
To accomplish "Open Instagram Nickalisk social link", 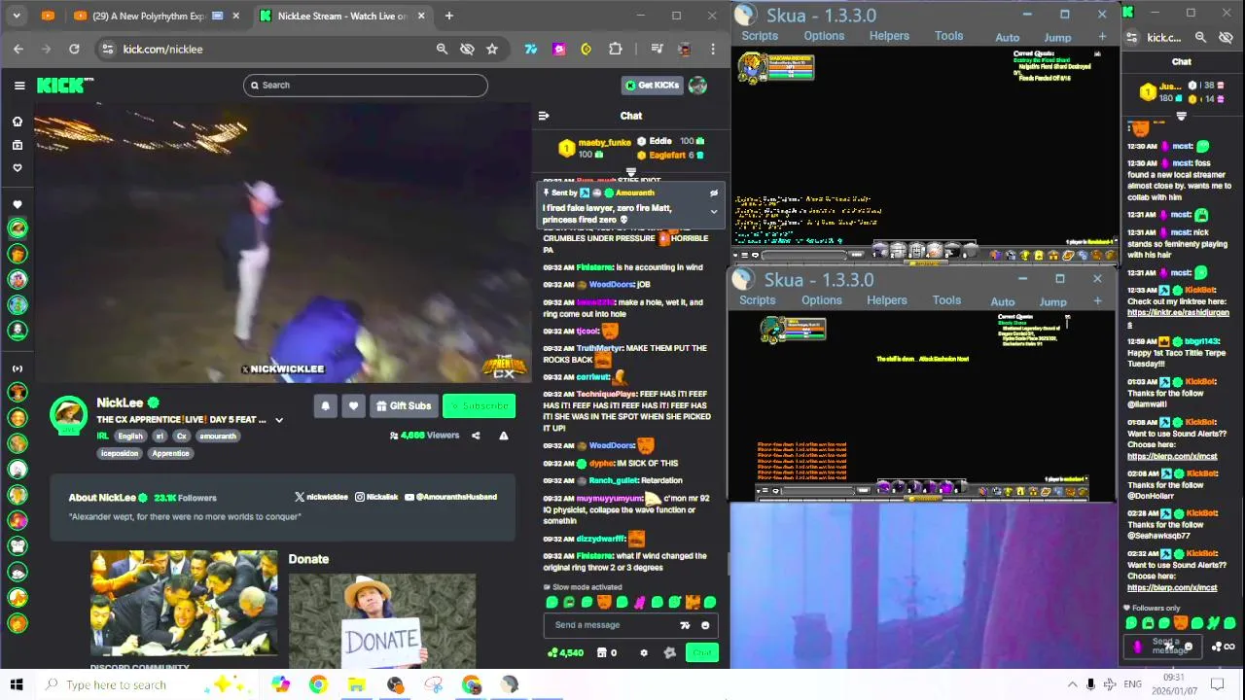I will click(376, 497).
